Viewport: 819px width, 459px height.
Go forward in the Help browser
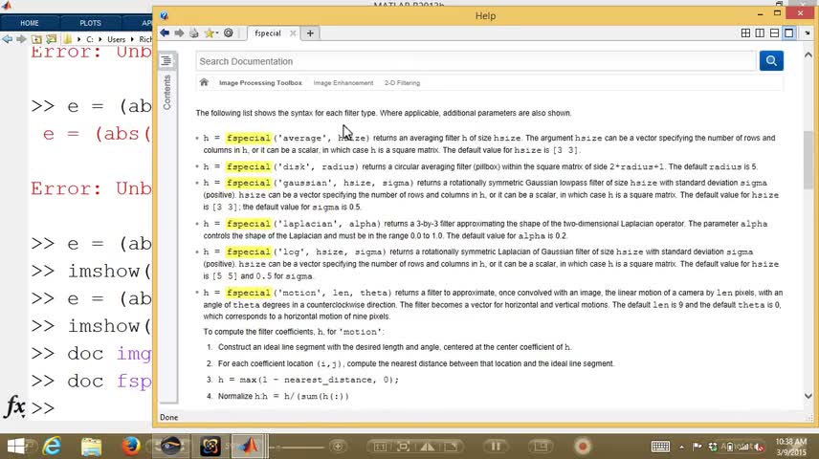pos(179,33)
